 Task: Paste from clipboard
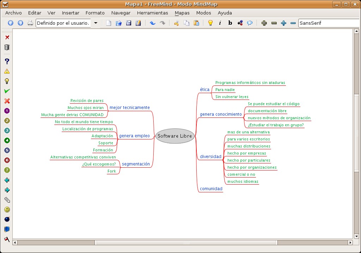coord(196,23)
